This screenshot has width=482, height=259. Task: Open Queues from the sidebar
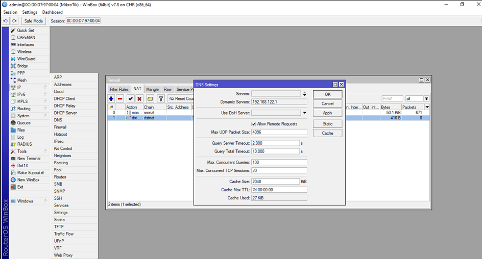(x=23, y=123)
